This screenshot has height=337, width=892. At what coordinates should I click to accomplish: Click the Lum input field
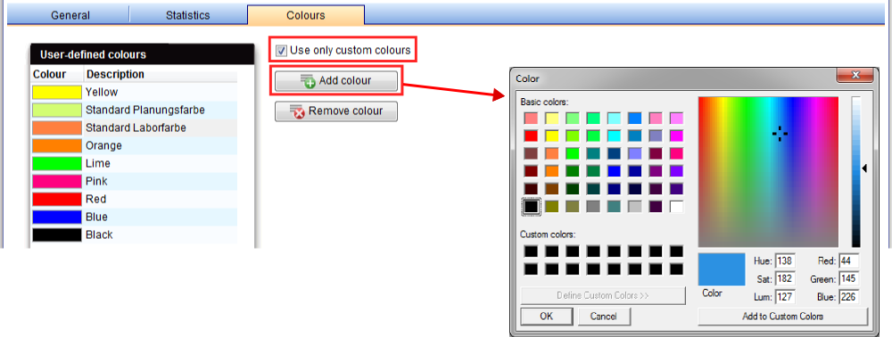click(785, 297)
